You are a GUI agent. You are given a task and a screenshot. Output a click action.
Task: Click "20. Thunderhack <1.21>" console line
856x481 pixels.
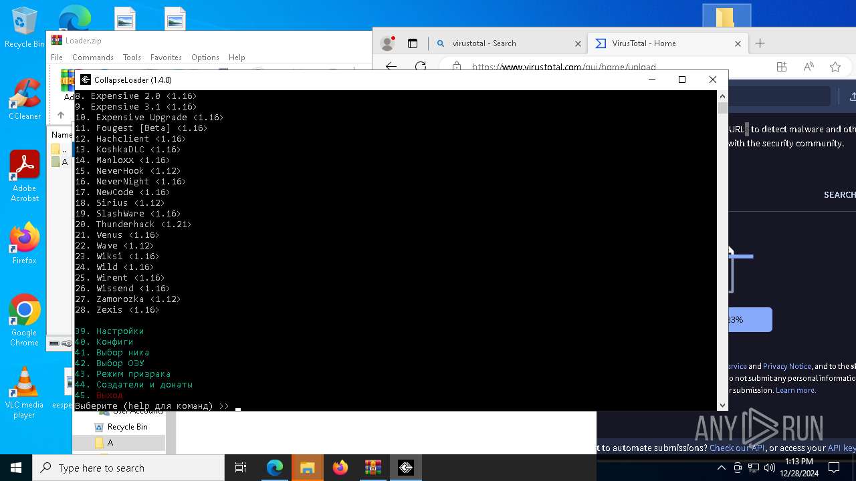click(x=133, y=224)
